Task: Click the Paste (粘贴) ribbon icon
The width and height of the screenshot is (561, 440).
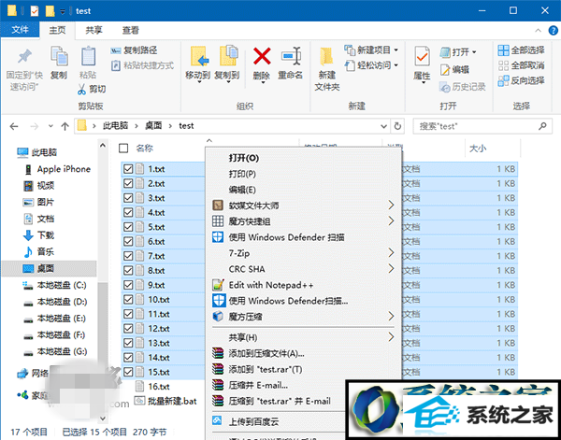Action: pos(88,56)
